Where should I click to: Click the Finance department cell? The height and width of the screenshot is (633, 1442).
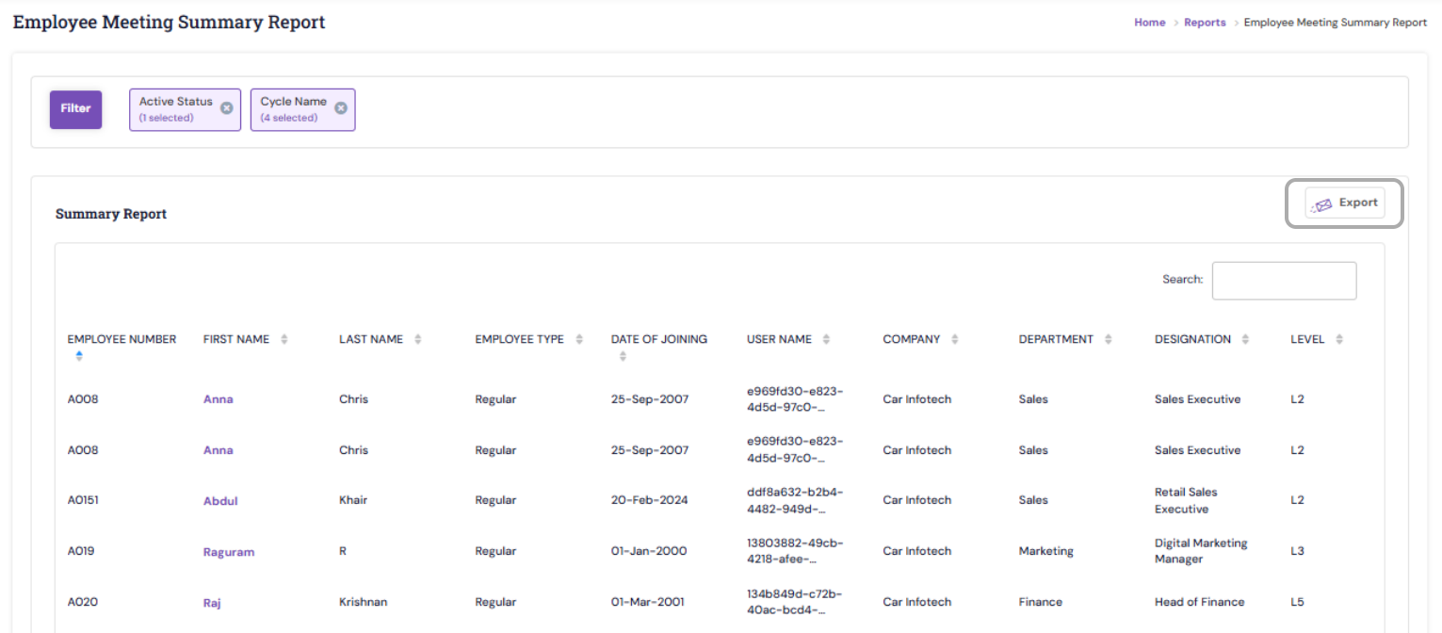pyautogui.click(x=1040, y=602)
